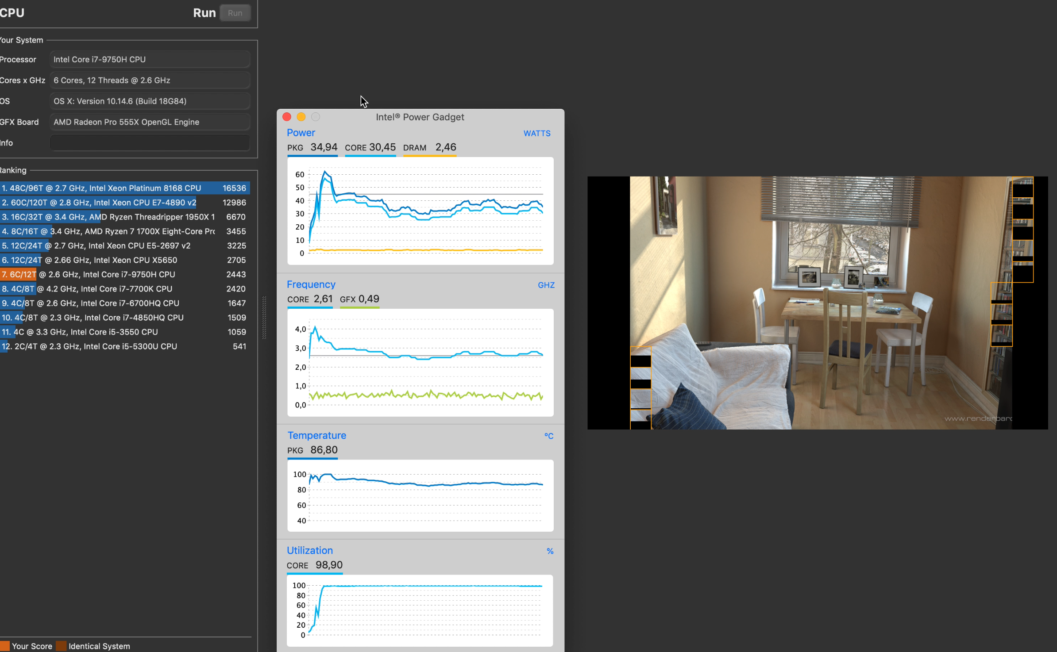Viewport: 1057px width, 652px height.
Task: Click the disabled zoom button of Power Gadget
Action: 316,117
